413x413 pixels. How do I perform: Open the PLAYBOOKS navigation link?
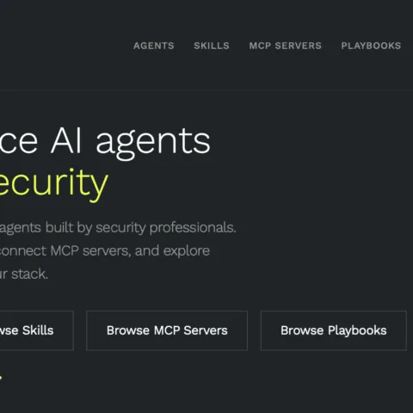[371, 46]
